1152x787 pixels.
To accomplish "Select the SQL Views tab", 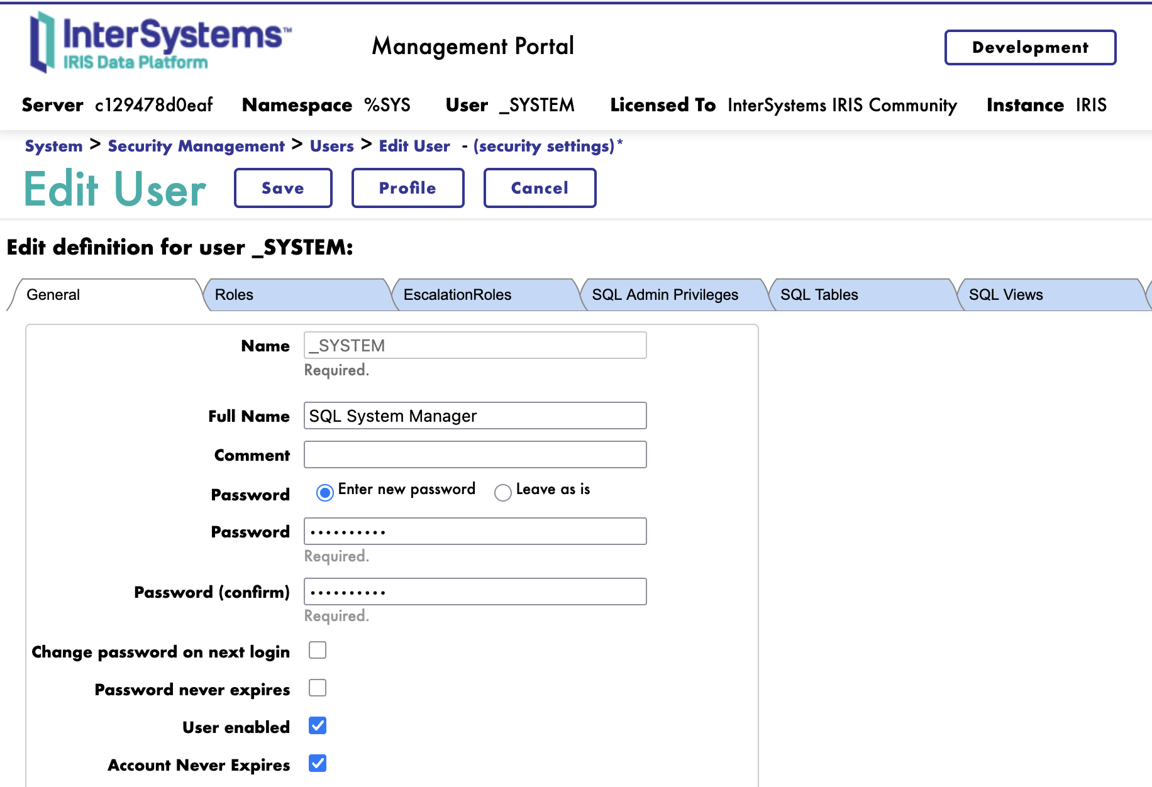I will pyautogui.click(x=1005, y=295).
